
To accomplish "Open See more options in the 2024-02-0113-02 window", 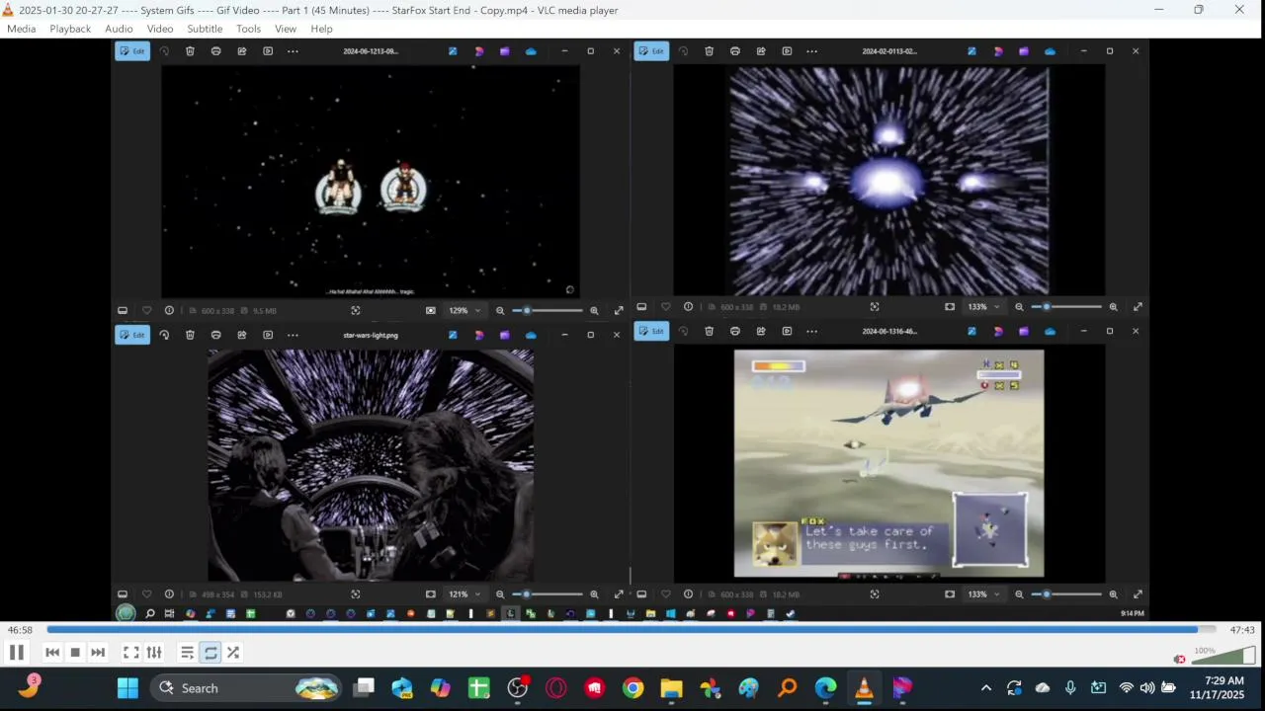I will click(811, 51).
